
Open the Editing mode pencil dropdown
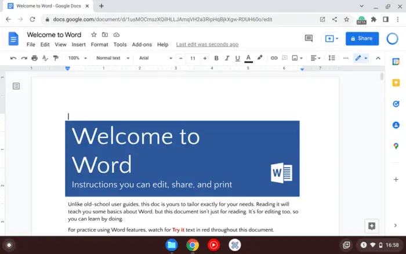click(x=361, y=58)
